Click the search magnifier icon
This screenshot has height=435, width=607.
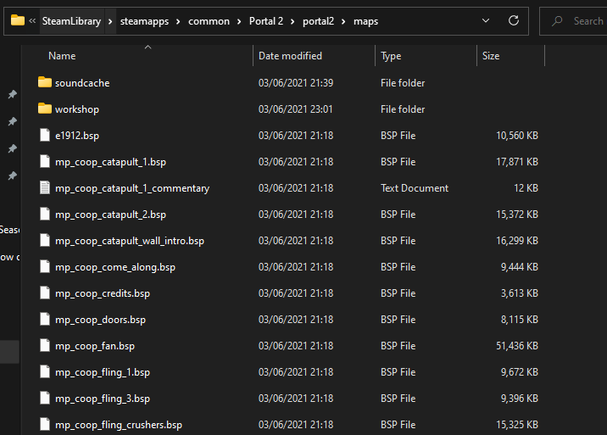557,21
